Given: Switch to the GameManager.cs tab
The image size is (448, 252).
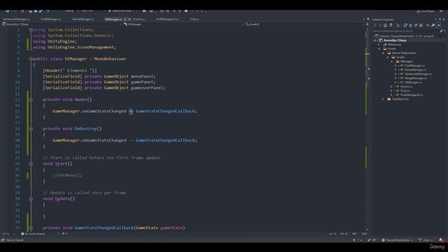Looking at the screenshot, I should [83, 19].
